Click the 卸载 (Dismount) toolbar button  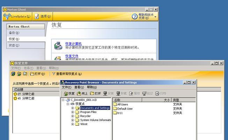click(x=122, y=93)
